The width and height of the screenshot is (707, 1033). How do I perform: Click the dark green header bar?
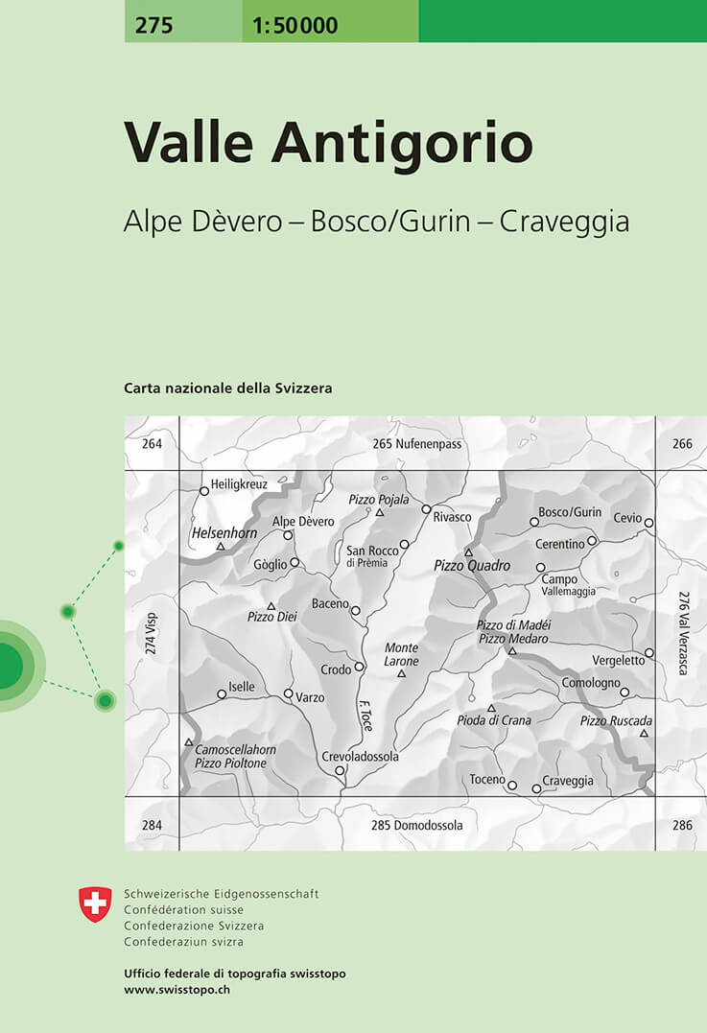click(562, 21)
